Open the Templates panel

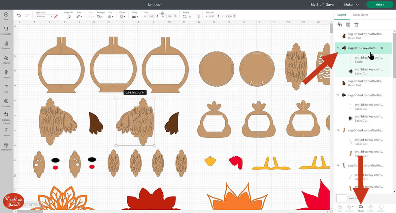click(6, 30)
